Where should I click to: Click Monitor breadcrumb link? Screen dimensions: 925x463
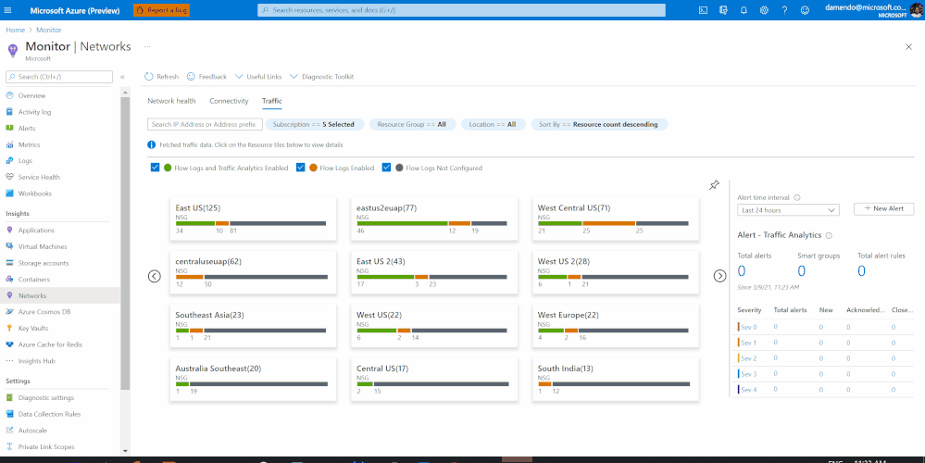pyautogui.click(x=49, y=30)
